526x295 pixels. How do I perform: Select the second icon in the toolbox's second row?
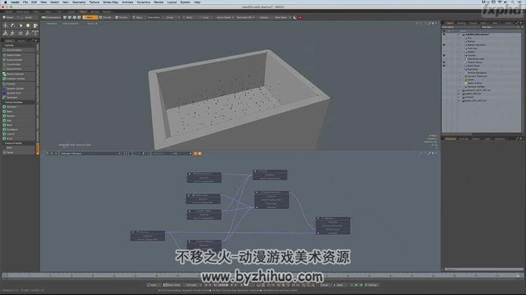(x=13, y=33)
